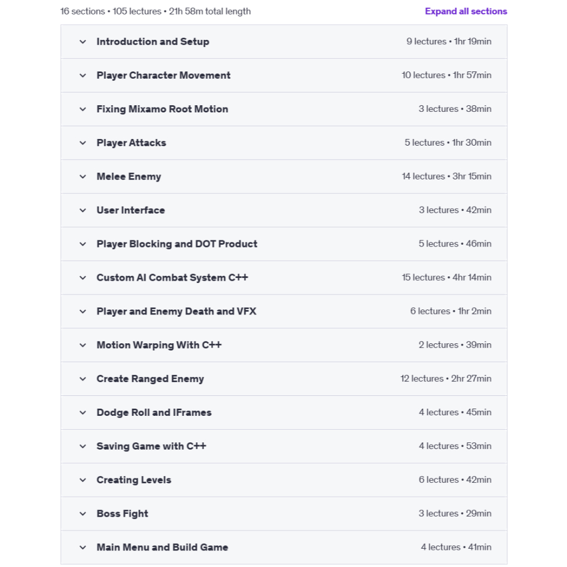Expand User Interface with its chevron
The height and width of the screenshot is (567, 567).
pyautogui.click(x=83, y=210)
